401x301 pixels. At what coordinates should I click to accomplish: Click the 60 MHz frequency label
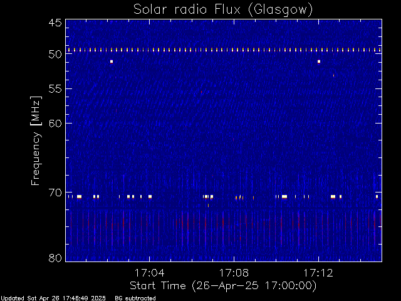(x=55, y=123)
